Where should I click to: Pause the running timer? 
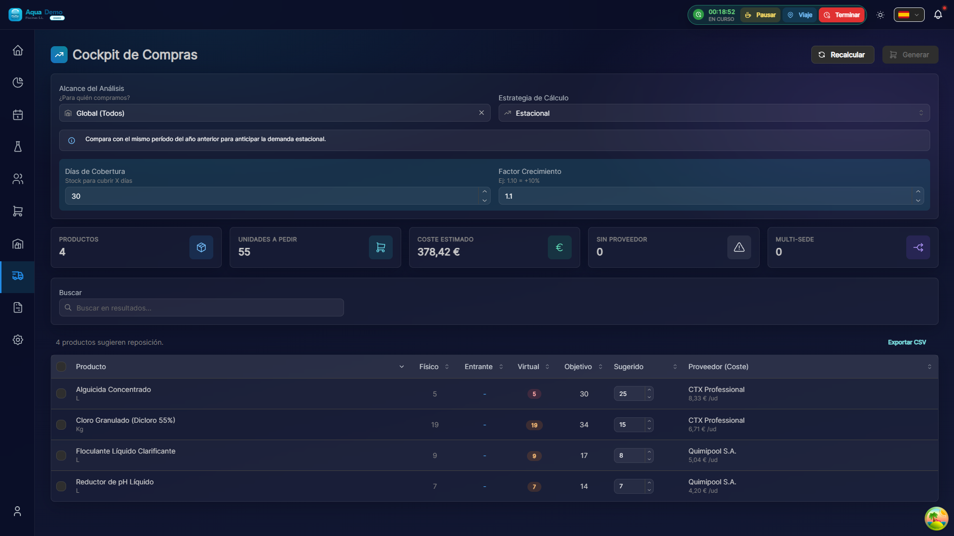(760, 15)
